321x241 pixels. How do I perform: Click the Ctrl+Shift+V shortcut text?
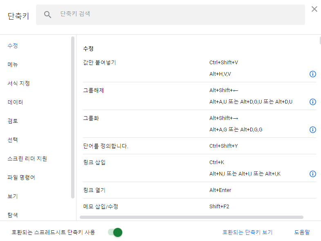click(224, 63)
